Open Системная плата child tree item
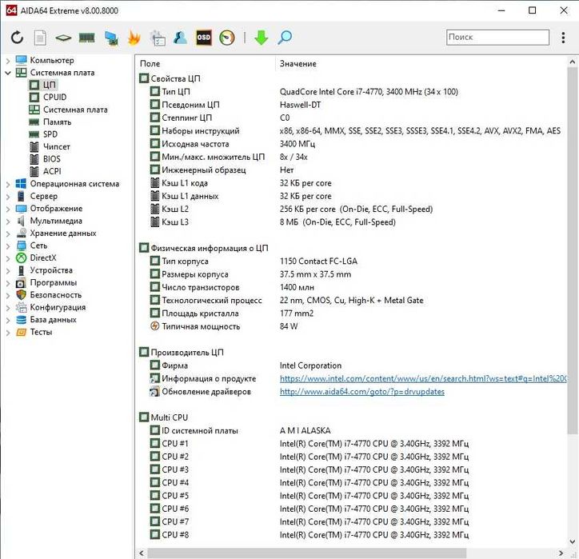The width and height of the screenshot is (579, 559). (68, 110)
